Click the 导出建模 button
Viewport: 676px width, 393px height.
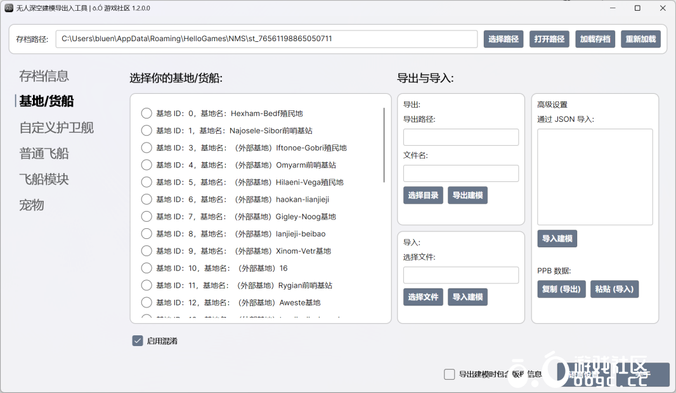point(467,195)
